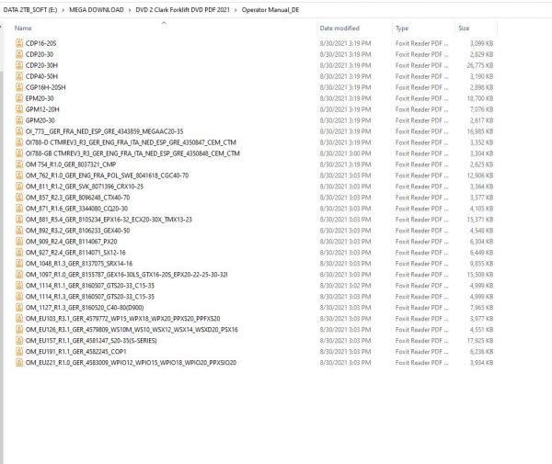Click icon of OM_EU103 WP15 file

pyautogui.click(x=19, y=319)
